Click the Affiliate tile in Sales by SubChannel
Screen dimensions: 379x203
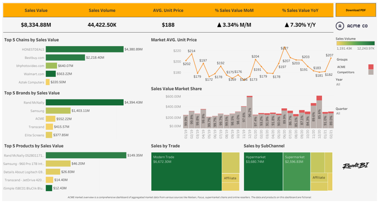click(x=319, y=177)
